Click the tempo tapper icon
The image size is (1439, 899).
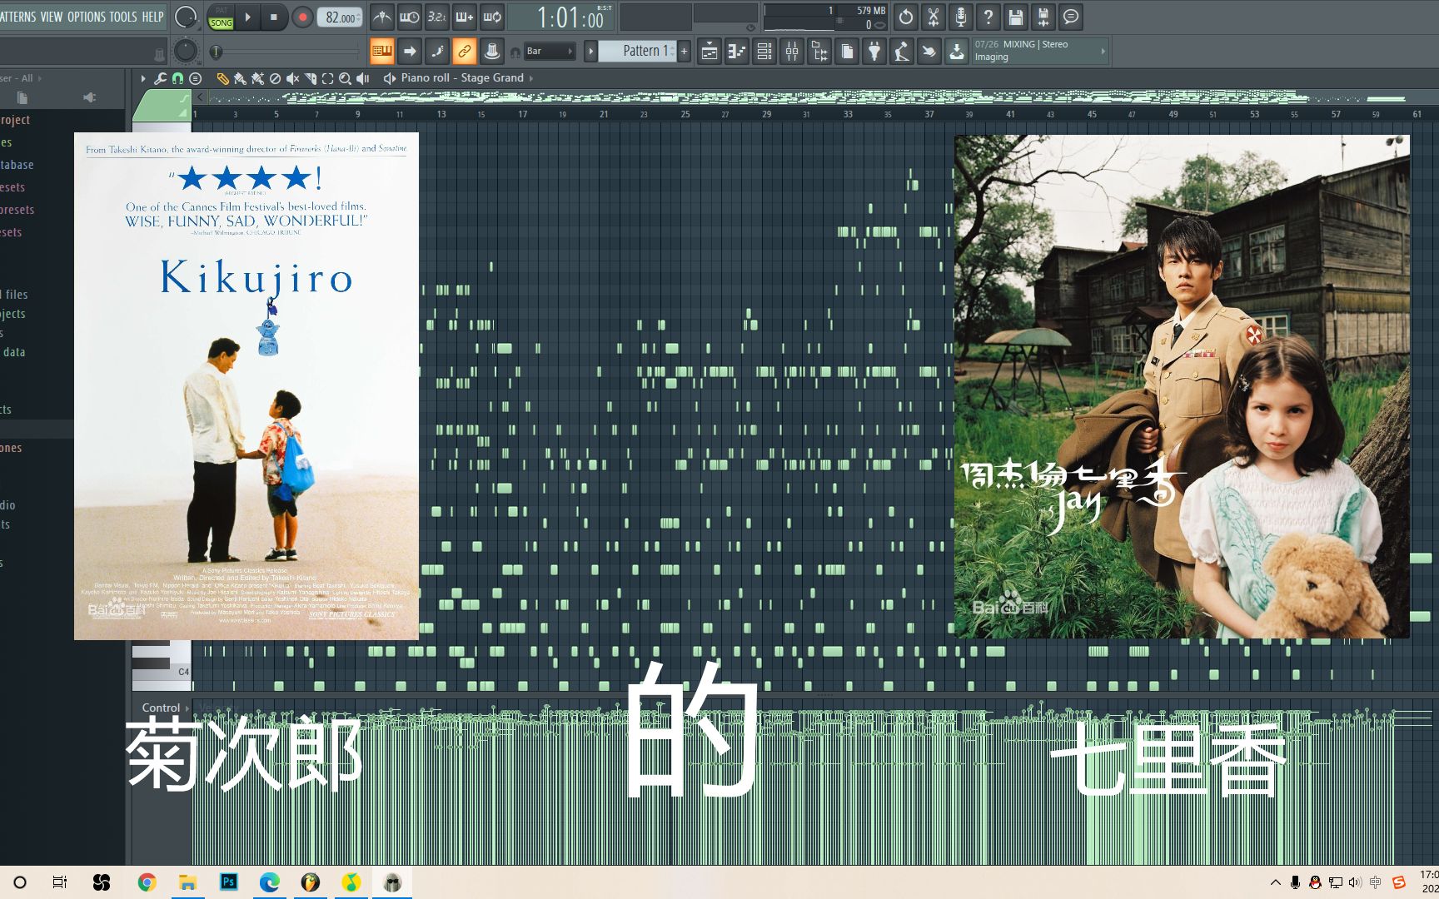pos(902,52)
